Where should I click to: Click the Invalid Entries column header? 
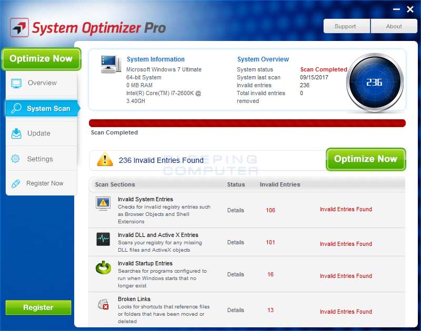(x=280, y=184)
